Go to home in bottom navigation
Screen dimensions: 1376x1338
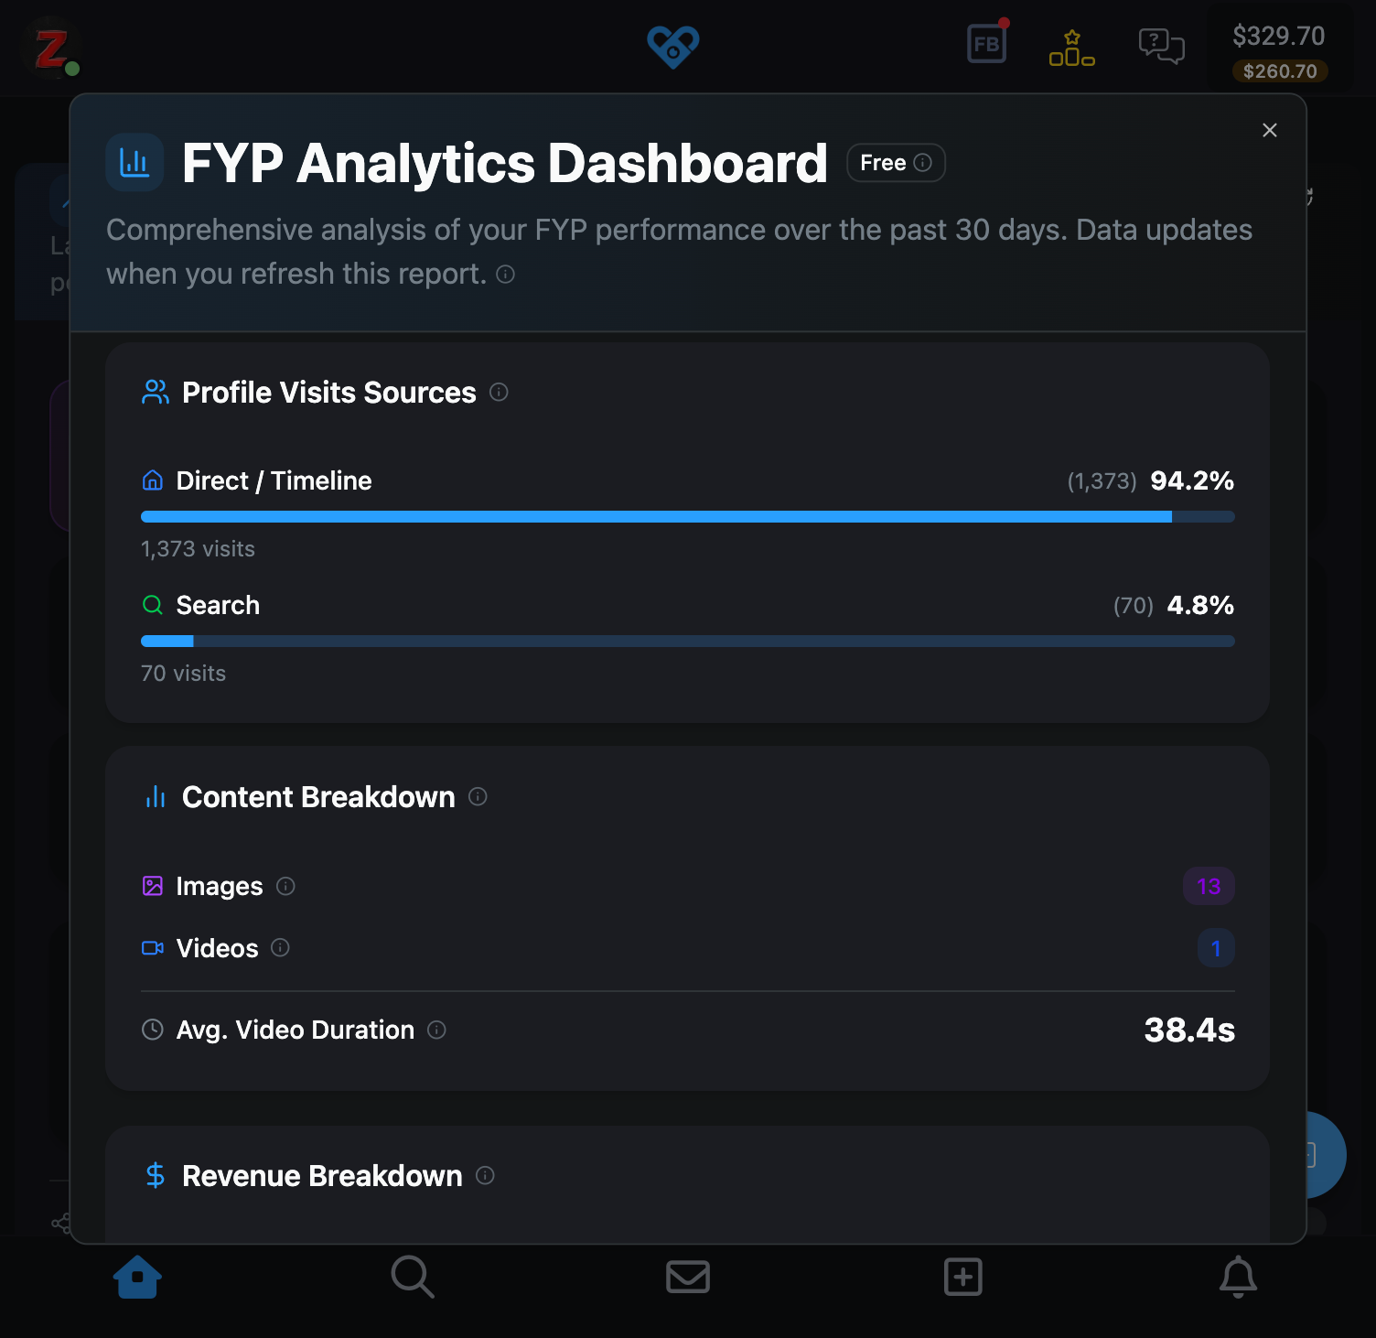coord(137,1277)
